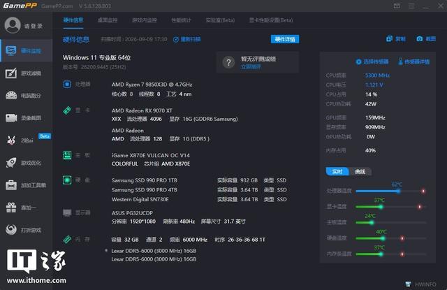
Task: Open the video recording camera icon
Action: pyautogui.click(x=11, y=118)
